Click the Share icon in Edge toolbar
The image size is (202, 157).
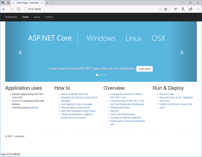(x=191, y=9)
